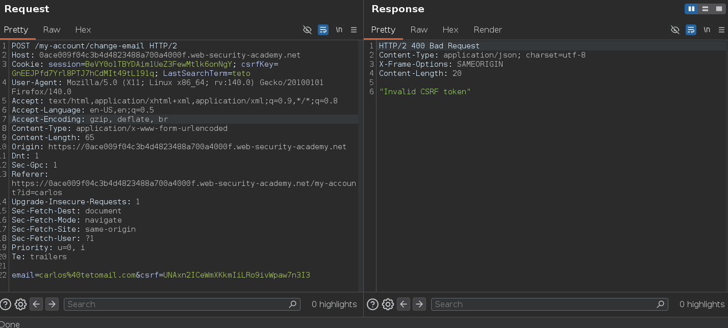This screenshot has width=728, height=328.
Task: Open the Response Raw tab
Action: 419,30
